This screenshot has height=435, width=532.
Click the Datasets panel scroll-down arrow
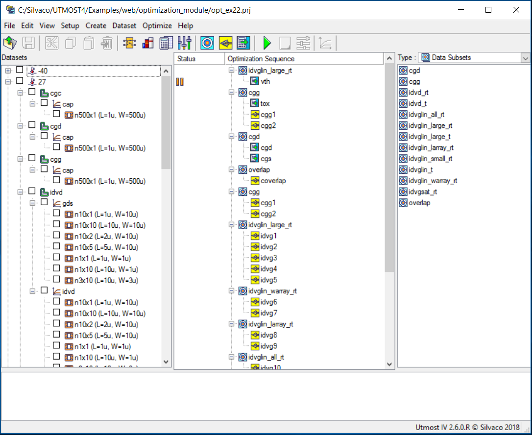pyautogui.click(x=166, y=362)
